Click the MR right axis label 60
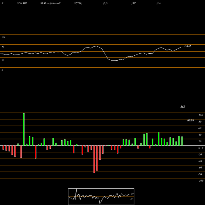The width and height of the screenshot is (205, 205). pyautogui.click(x=200, y=128)
